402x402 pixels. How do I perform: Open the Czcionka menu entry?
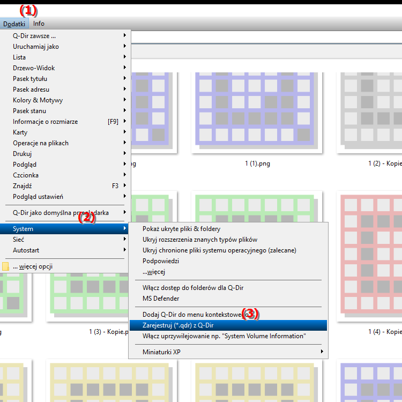(65, 175)
